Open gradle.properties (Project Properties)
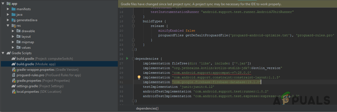 tap(43, 81)
